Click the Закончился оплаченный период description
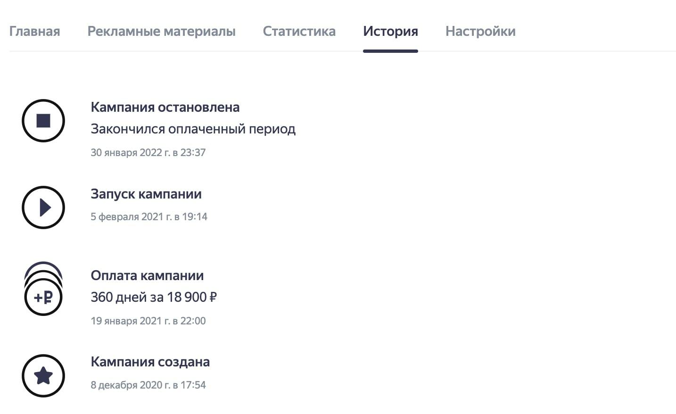The height and width of the screenshot is (414, 676). 193,129
